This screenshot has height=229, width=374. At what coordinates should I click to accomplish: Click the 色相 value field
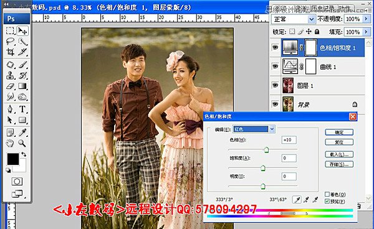pyautogui.click(x=289, y=140)
